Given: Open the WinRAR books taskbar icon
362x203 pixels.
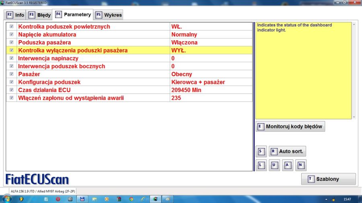Looking at the screenshot, I should click(x=119, y=199).
